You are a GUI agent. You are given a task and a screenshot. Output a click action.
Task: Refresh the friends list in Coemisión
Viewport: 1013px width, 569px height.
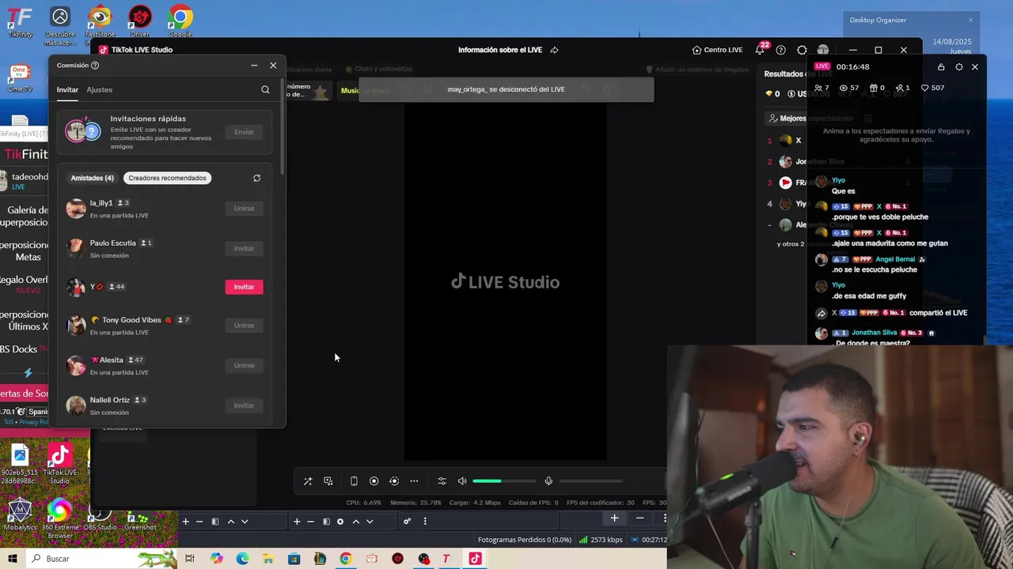pos(256,179)
